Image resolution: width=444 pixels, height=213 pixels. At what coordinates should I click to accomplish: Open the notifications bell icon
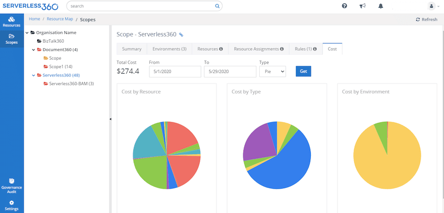coord(381,6)
